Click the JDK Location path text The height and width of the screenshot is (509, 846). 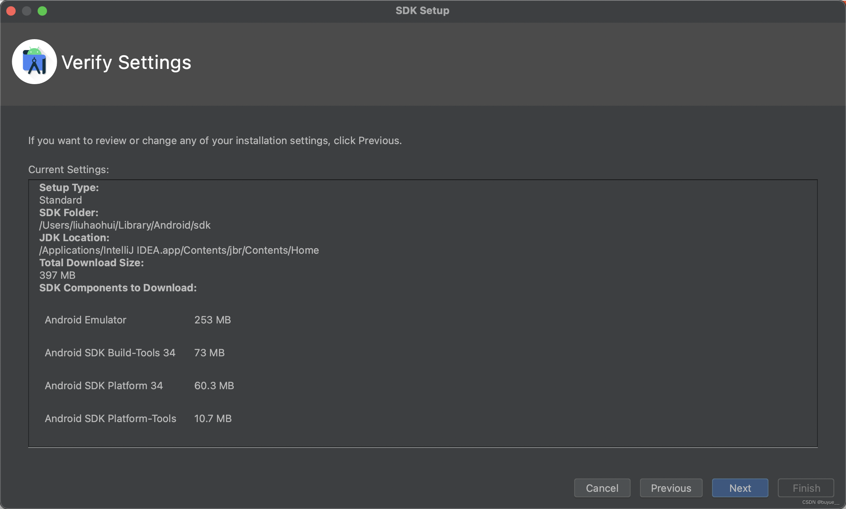[179, 250]
